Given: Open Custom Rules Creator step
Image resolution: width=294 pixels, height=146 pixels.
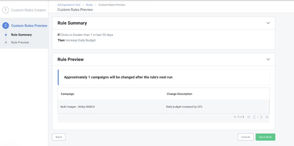Looking at the screenshot, I should pyautogui.click(x=29, y=10).
